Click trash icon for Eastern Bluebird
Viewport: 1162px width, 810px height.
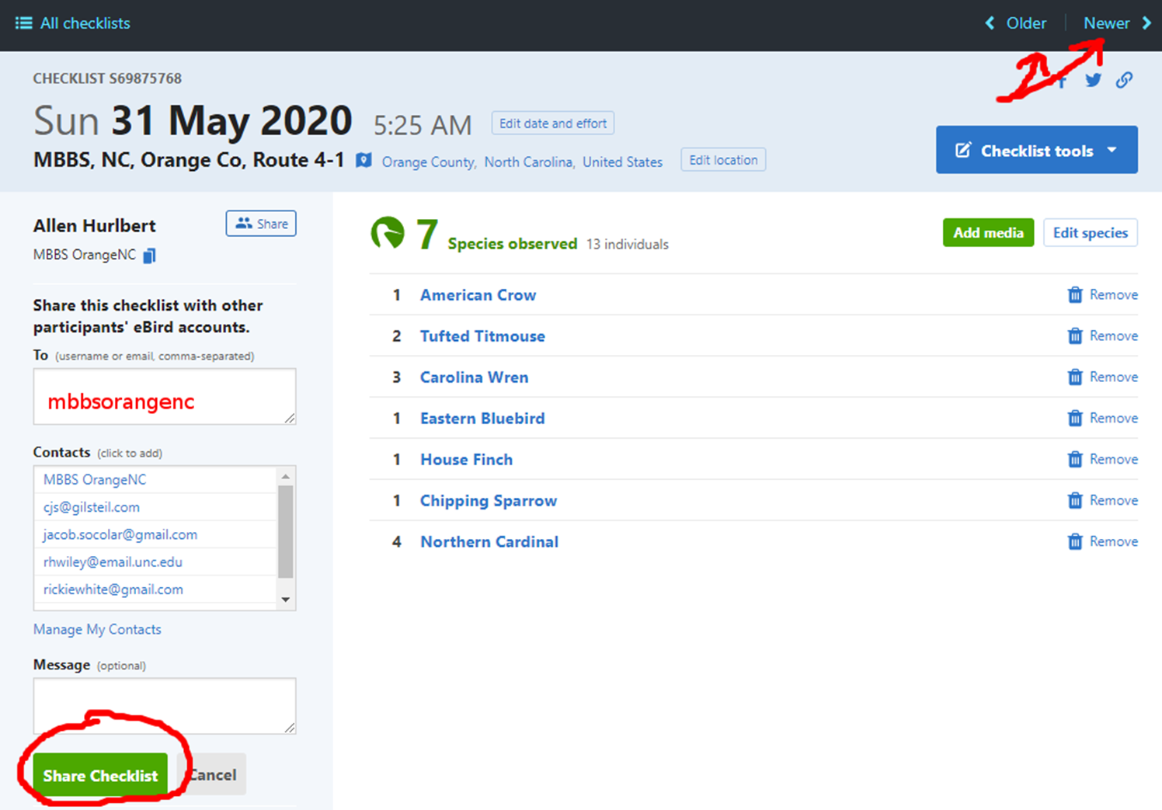[1075, 419]
